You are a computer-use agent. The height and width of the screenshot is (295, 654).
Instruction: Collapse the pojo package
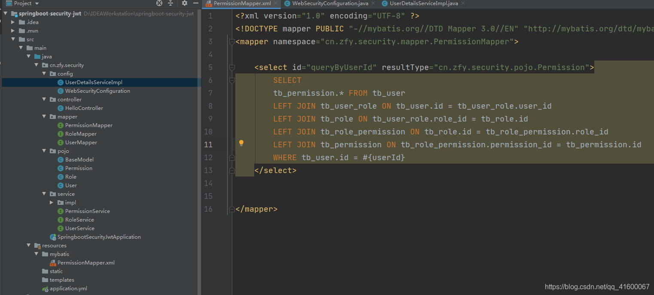point(44,151)
